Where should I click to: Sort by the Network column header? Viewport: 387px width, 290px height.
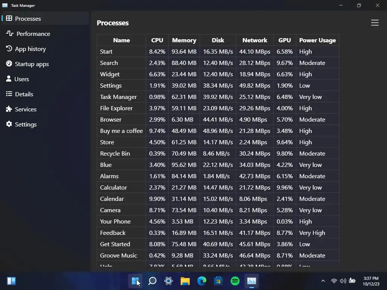click(x=255, y=40)
